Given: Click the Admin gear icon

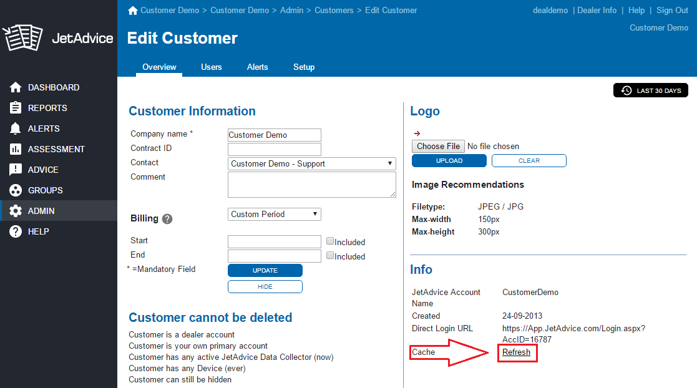Looking at the screenshot, I should click(16, 211).
